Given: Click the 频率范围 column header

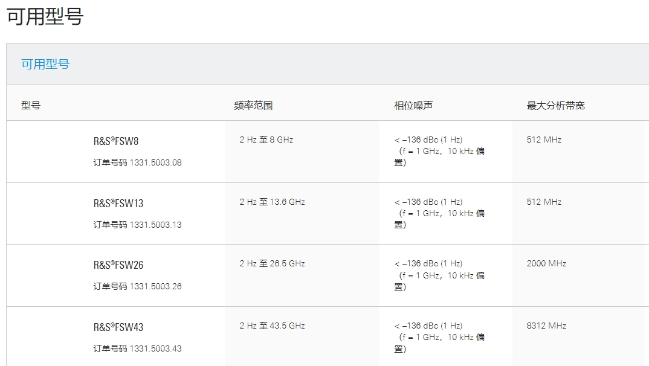Looking at the screenshot, I should [x=253, y=106].
